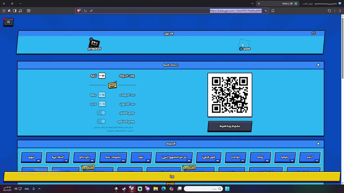Open Discord from the taskbar
344x193 pixels.
(x=148, y=189)
